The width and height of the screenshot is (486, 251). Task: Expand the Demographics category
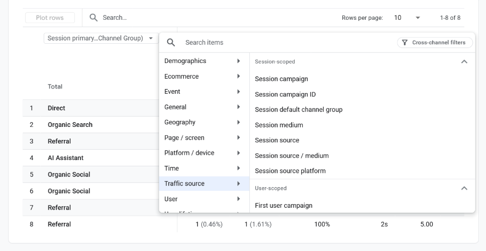coord(204,61)
